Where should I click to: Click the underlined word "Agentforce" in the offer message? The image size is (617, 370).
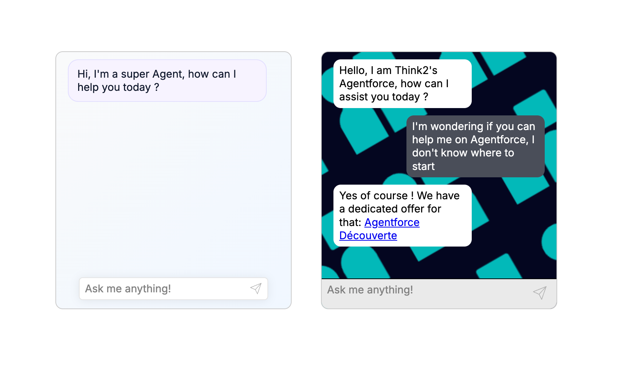tap(392, 222)
